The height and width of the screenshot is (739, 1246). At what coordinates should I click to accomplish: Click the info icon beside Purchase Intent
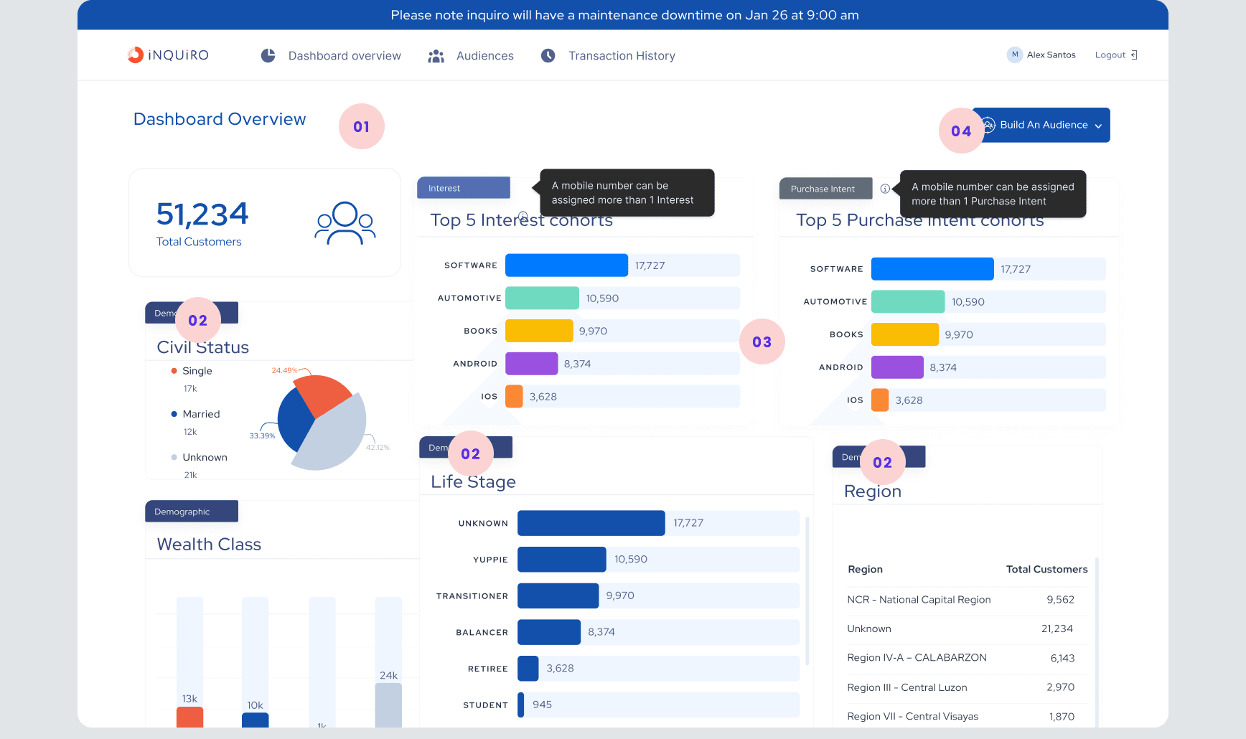point(885,189)
